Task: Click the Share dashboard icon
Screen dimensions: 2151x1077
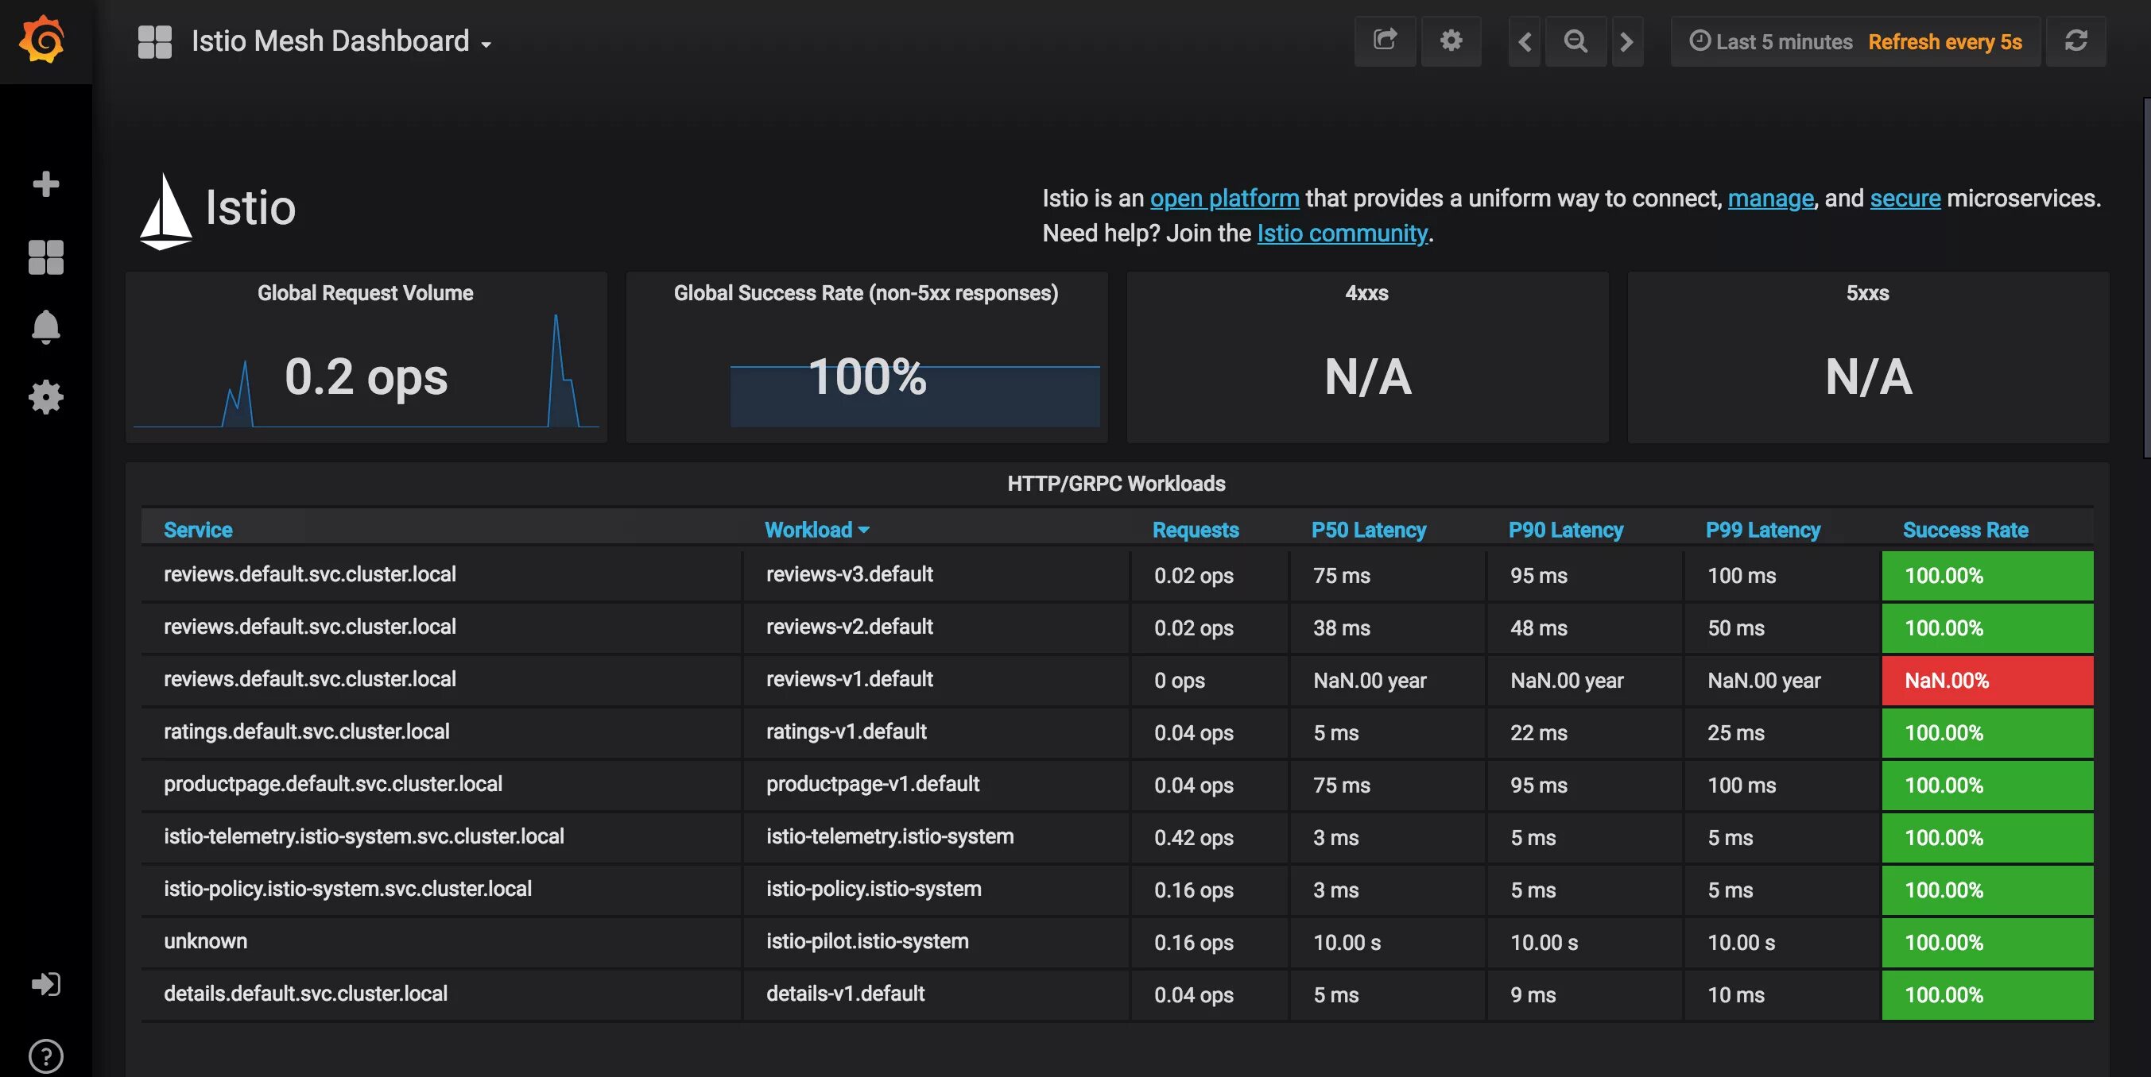Action: click(x=1386, y=41)
